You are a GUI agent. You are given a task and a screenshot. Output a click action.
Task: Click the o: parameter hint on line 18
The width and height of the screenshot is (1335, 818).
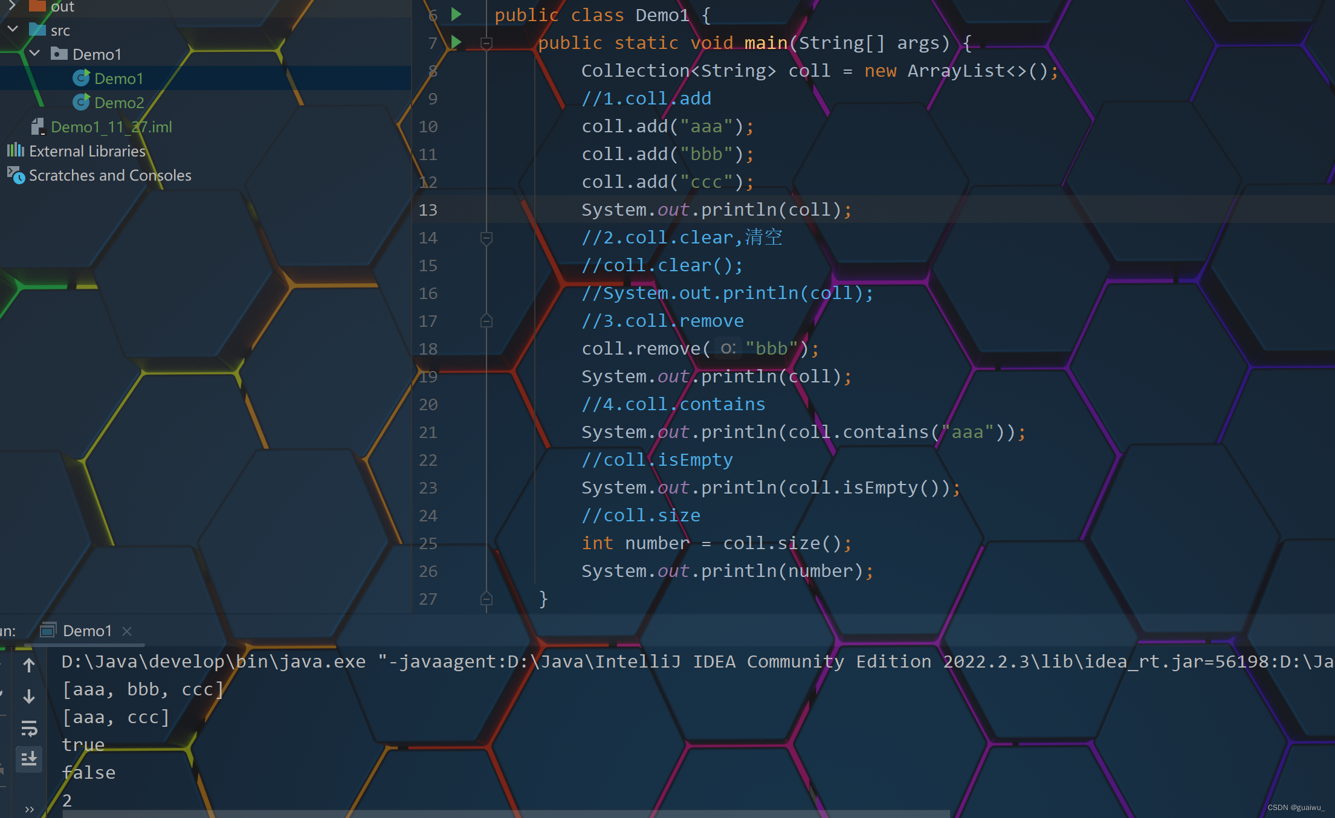tap(728, 348)
